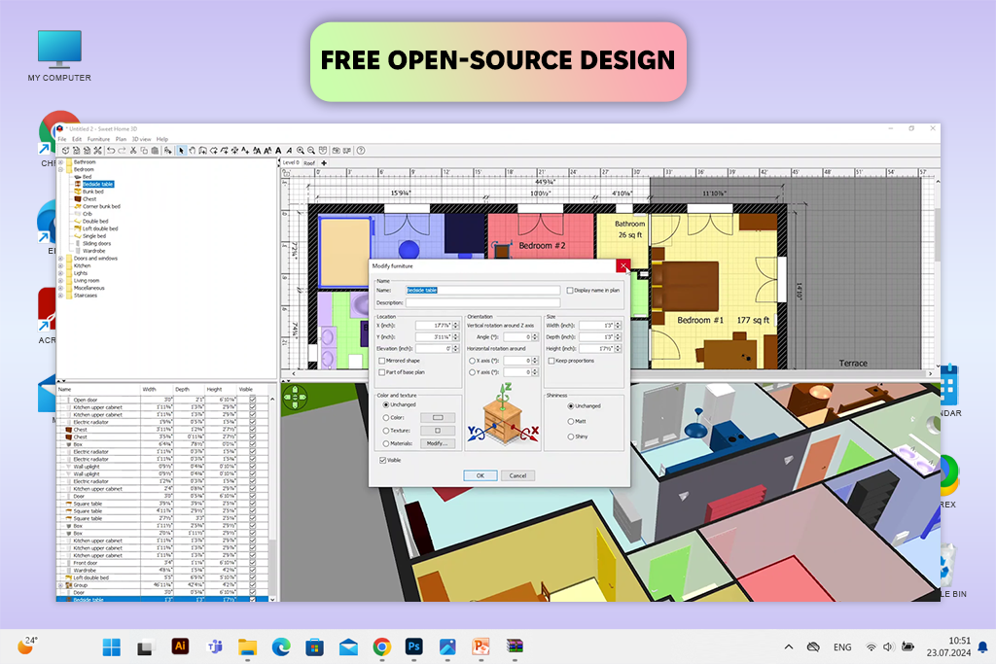Choose the Pan hand tool
This screenshot has width=996, height=664.
(192, 151)
